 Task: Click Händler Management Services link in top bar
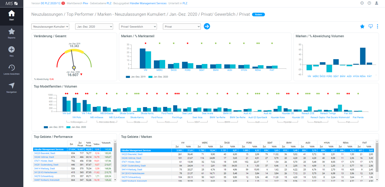click(x=148, y=3)
